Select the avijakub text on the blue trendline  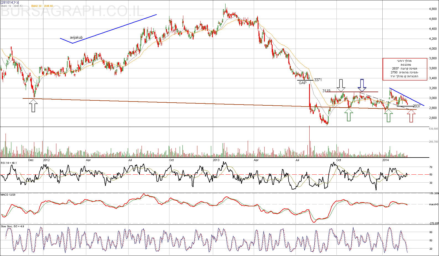click(76, 38)
